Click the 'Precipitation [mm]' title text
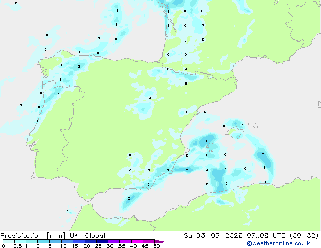Screen dimensions: 321x248 [x=33, y=236]
